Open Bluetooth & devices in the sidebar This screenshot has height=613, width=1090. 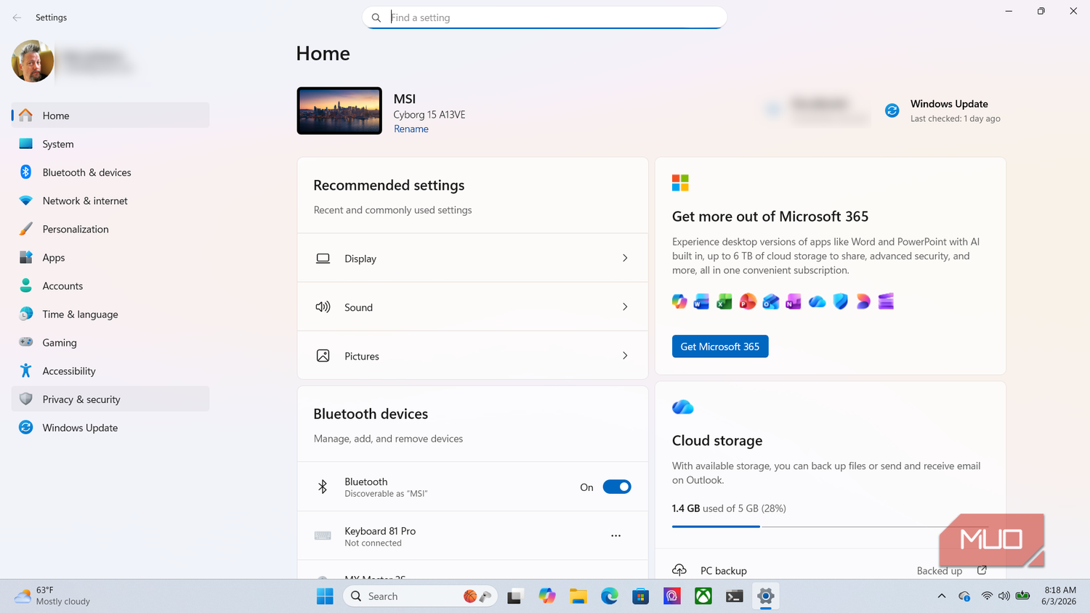click(110, 172)
